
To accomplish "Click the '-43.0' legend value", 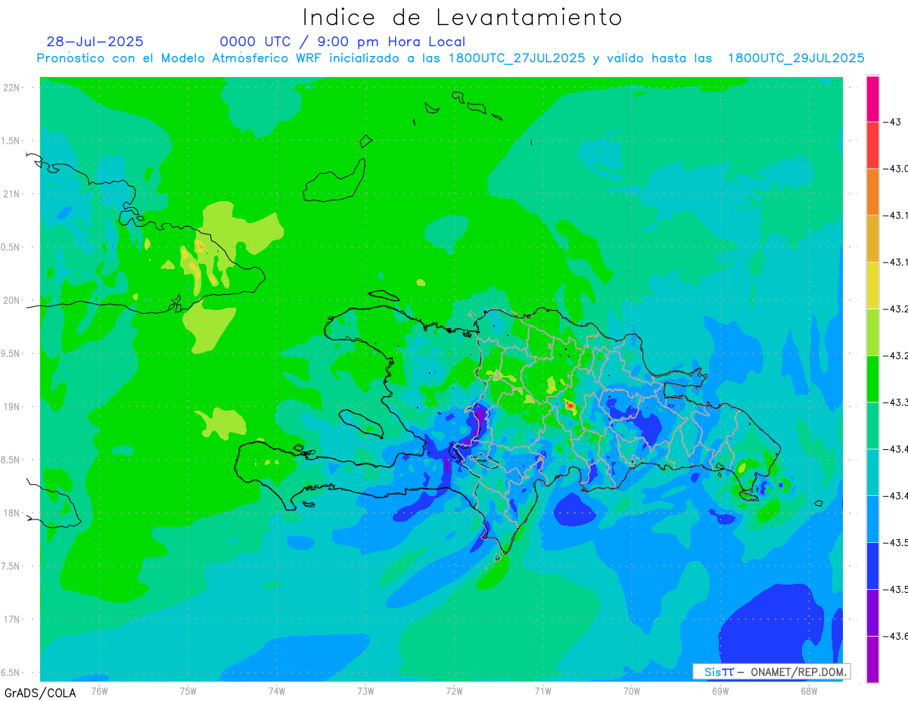I will [897, 169].
